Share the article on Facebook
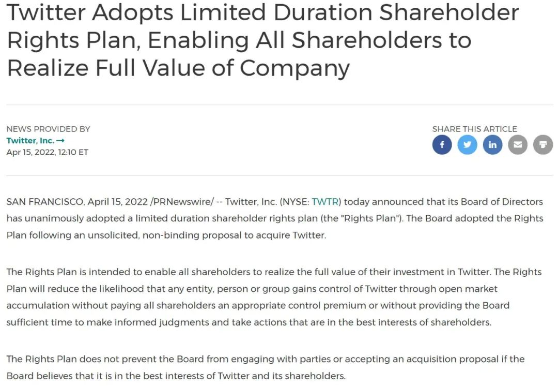Viewport: 558px width, 386px height. [442, 145]
